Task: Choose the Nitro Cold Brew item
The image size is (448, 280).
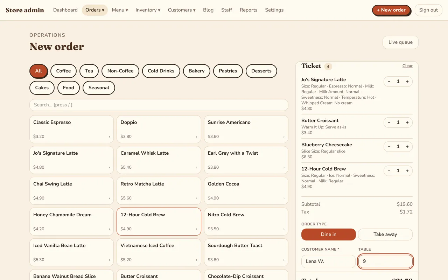Action: coord(246,222)
